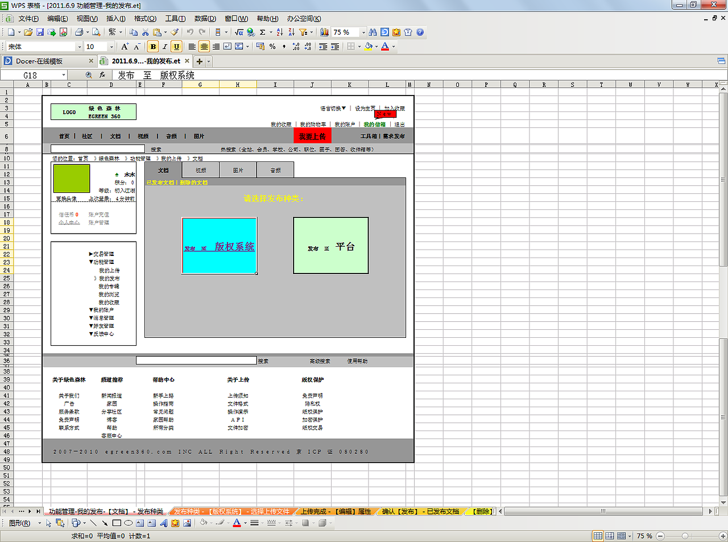Toggle the Select Objects pointer tool
The height and width of the screenshot is (542, 728).
pos(48,523)
